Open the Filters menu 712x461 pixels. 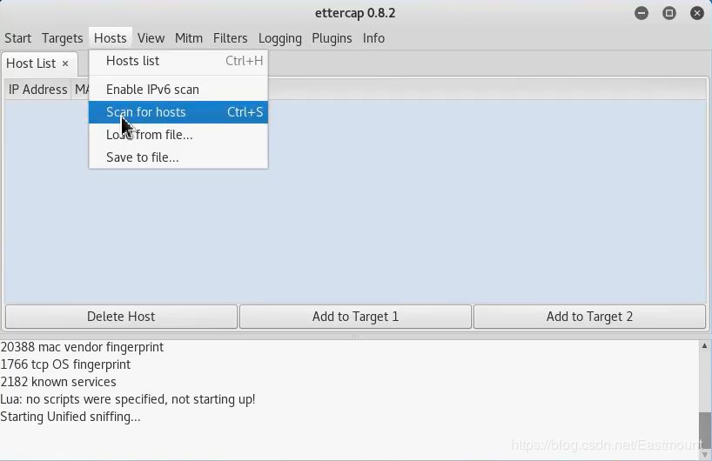tap(230, 38)
